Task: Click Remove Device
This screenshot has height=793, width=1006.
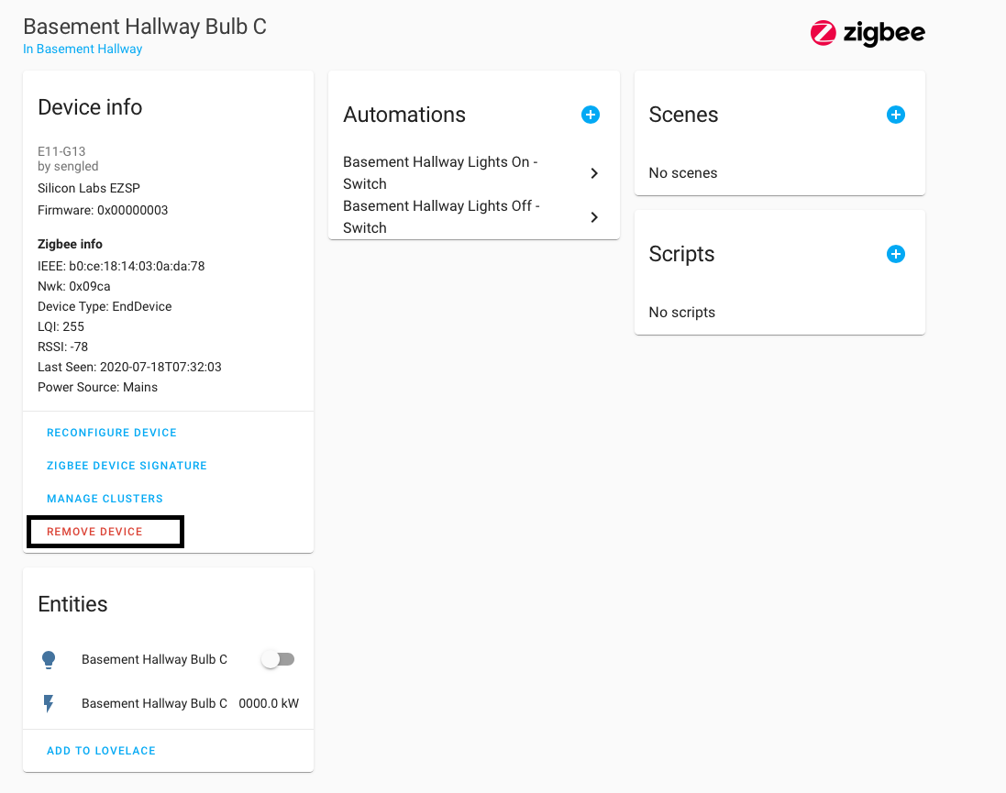Action: 94,531
